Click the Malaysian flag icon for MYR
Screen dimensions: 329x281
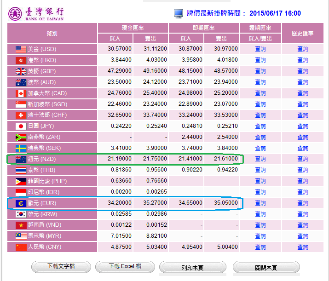click(21, 236)
